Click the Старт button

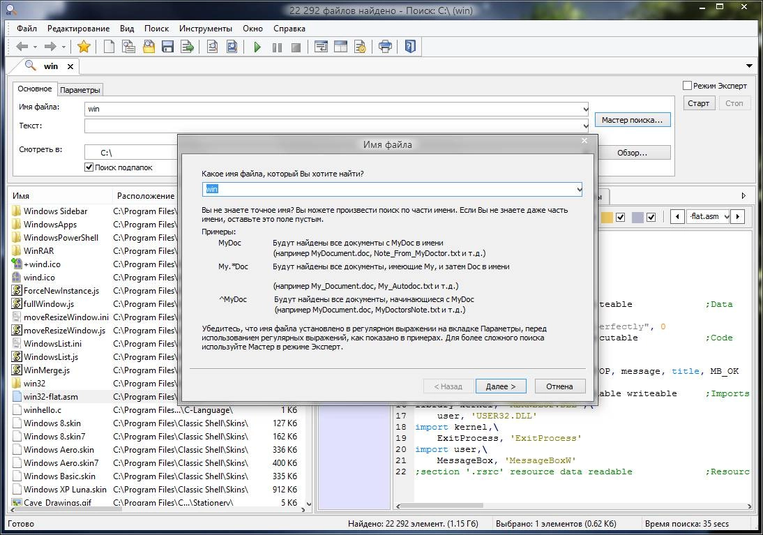[698, 103]
